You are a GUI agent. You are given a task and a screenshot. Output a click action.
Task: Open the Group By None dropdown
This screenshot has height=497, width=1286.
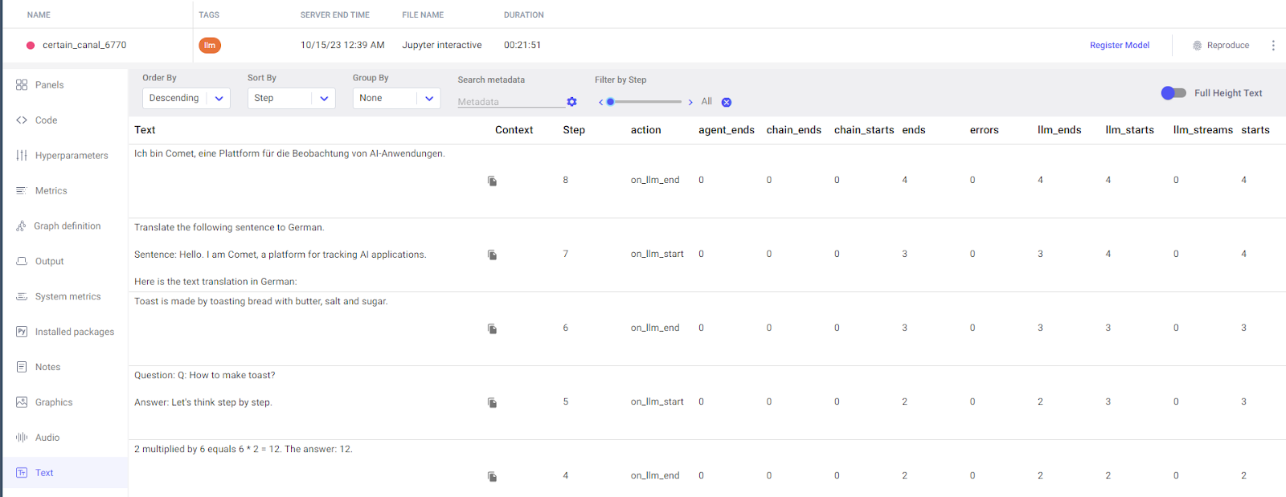click(x=396, y=98)
